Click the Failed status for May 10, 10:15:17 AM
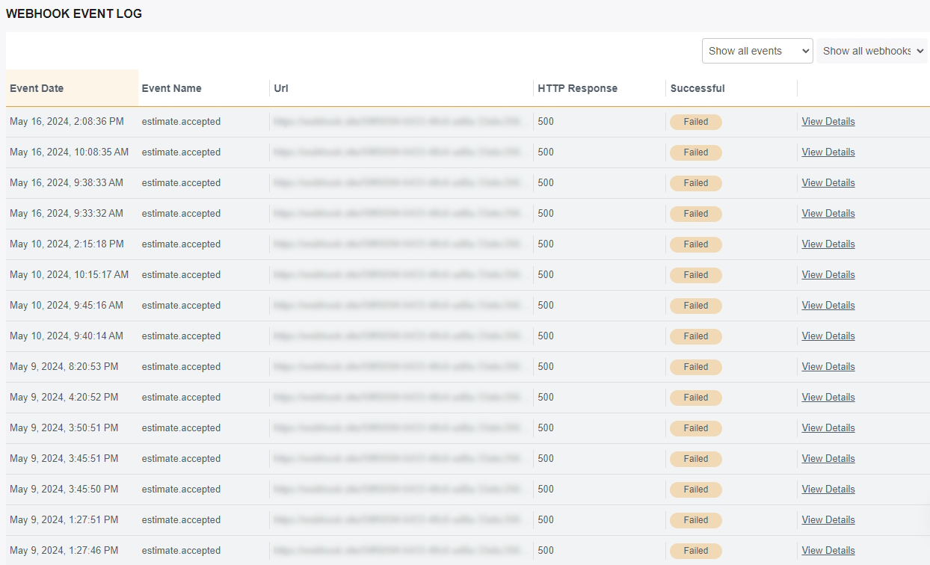 coord(695,275)
